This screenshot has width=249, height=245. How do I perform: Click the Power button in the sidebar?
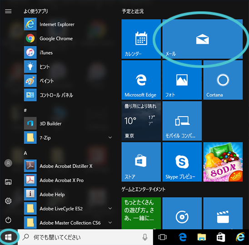tap(8, 220)
